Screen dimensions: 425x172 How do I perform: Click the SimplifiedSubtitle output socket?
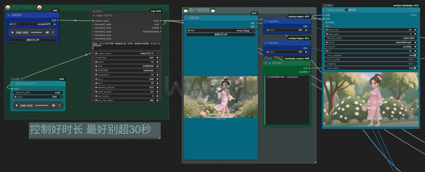coord(161,32)
